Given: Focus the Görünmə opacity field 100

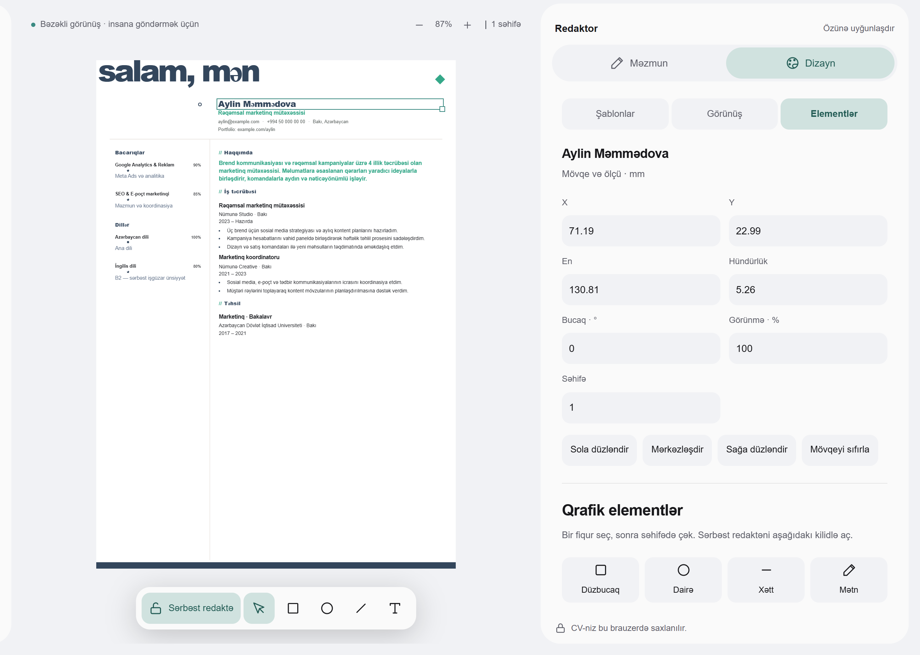Looking at the screenshot, I should click(x=807, y=348).
